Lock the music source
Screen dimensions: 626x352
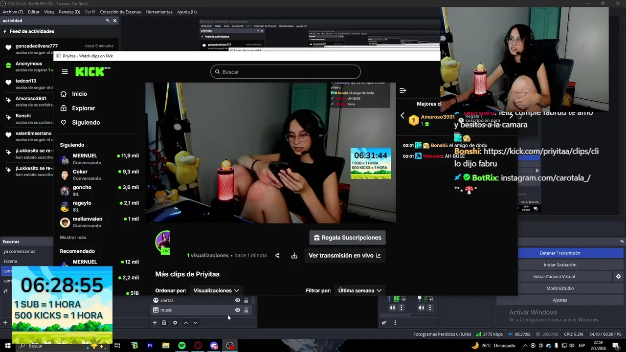click(x=246, y=310)
